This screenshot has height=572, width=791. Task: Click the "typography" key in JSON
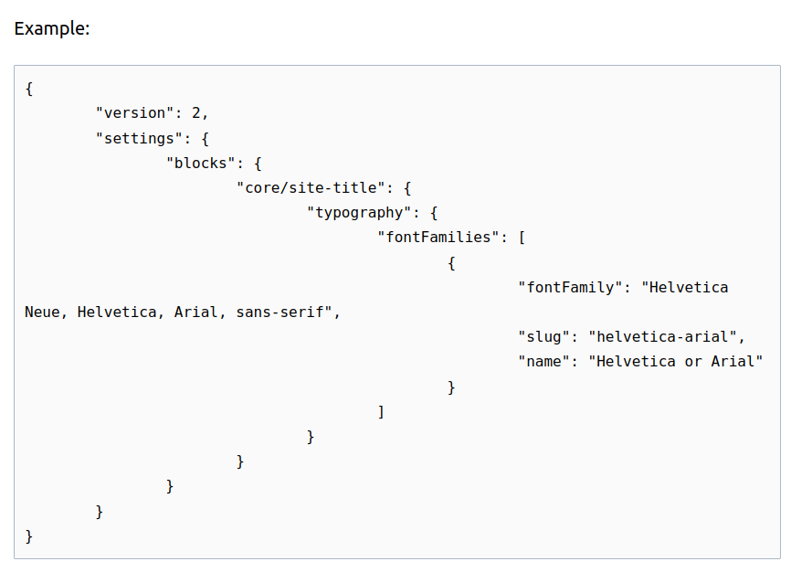[x=359, y=213]
